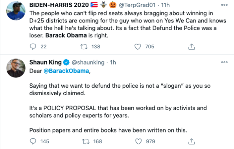View the @TerpGrad01 handle profile

137,5
